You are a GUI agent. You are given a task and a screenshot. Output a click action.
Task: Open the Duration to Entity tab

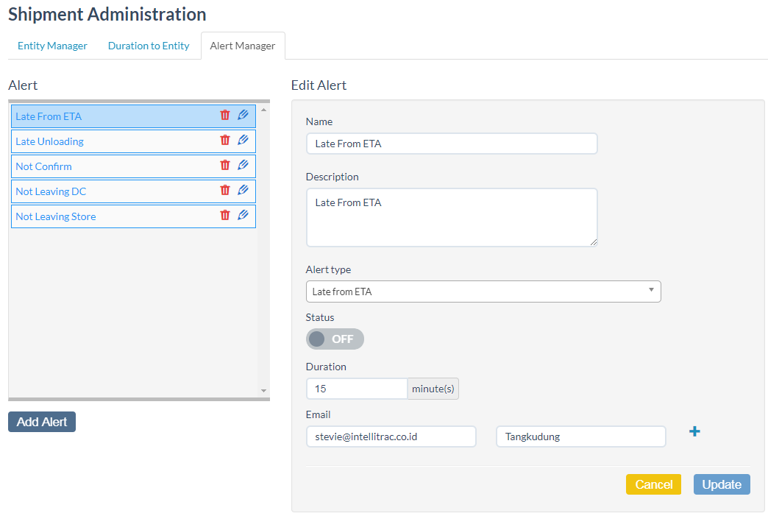pos(149,46)
